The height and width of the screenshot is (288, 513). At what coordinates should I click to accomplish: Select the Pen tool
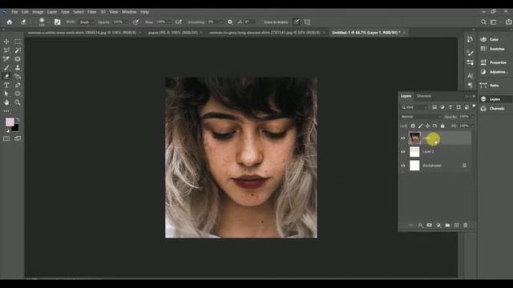(x=18, y=86)
